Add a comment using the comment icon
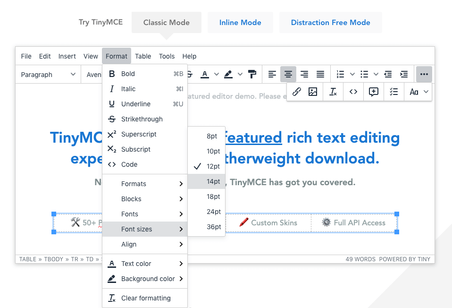Image resolution: width=452 pixels, height=308 pixels. point(373,92)
